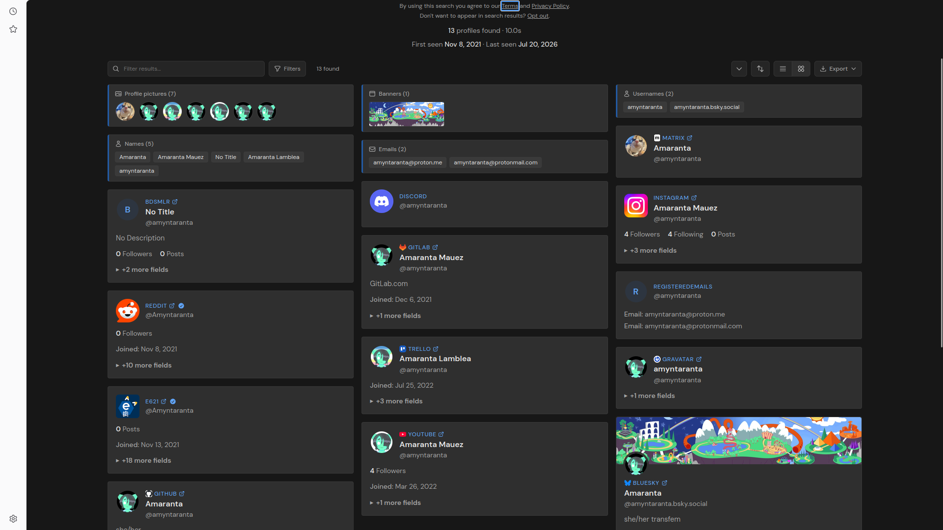The height and width of the screenshot is (530, 943).
Task: Focus the Filter results search field
Action: (x=186, y=69)
